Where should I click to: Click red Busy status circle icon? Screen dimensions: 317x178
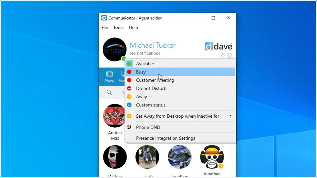[x=129, y=72]
